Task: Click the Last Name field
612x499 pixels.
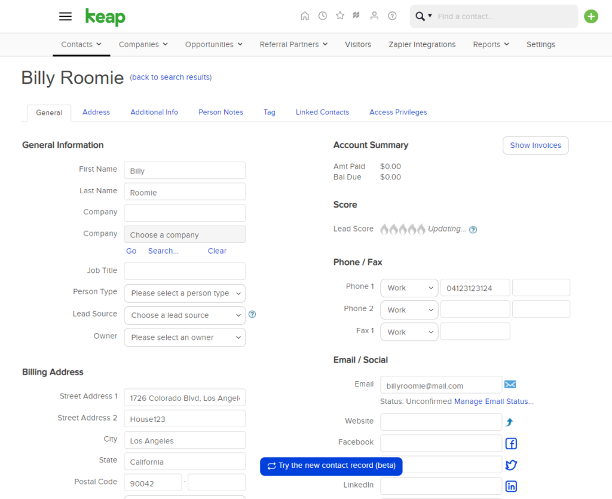Action: click(185, 192)
